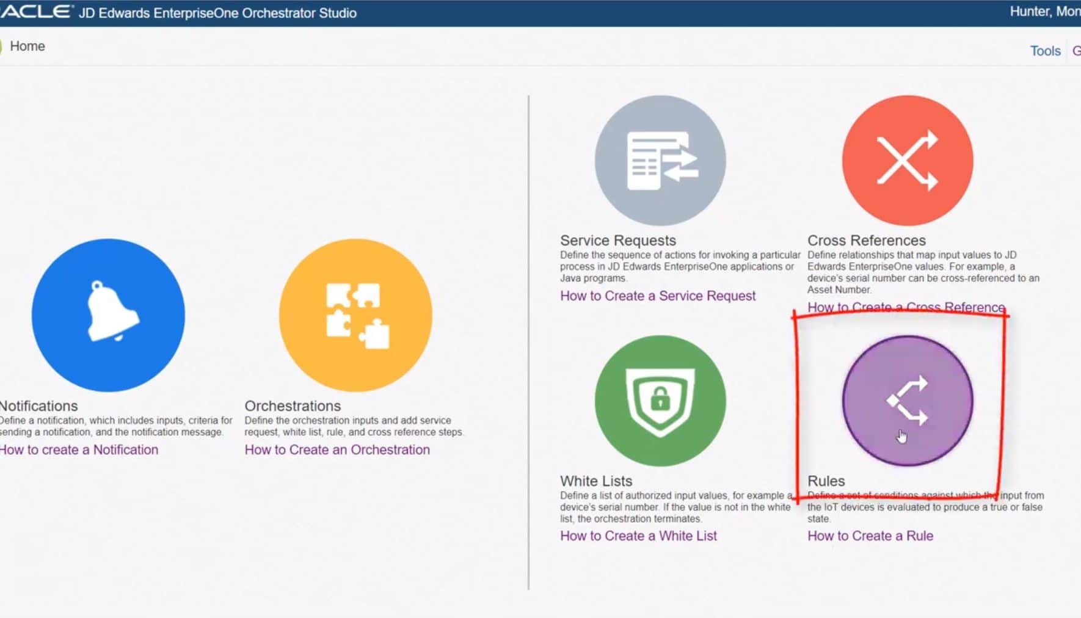Follow the How to create a Notification link
The image size is (1081, 618).
coord(79,449)
